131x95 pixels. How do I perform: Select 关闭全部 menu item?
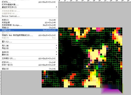point(29,23)
